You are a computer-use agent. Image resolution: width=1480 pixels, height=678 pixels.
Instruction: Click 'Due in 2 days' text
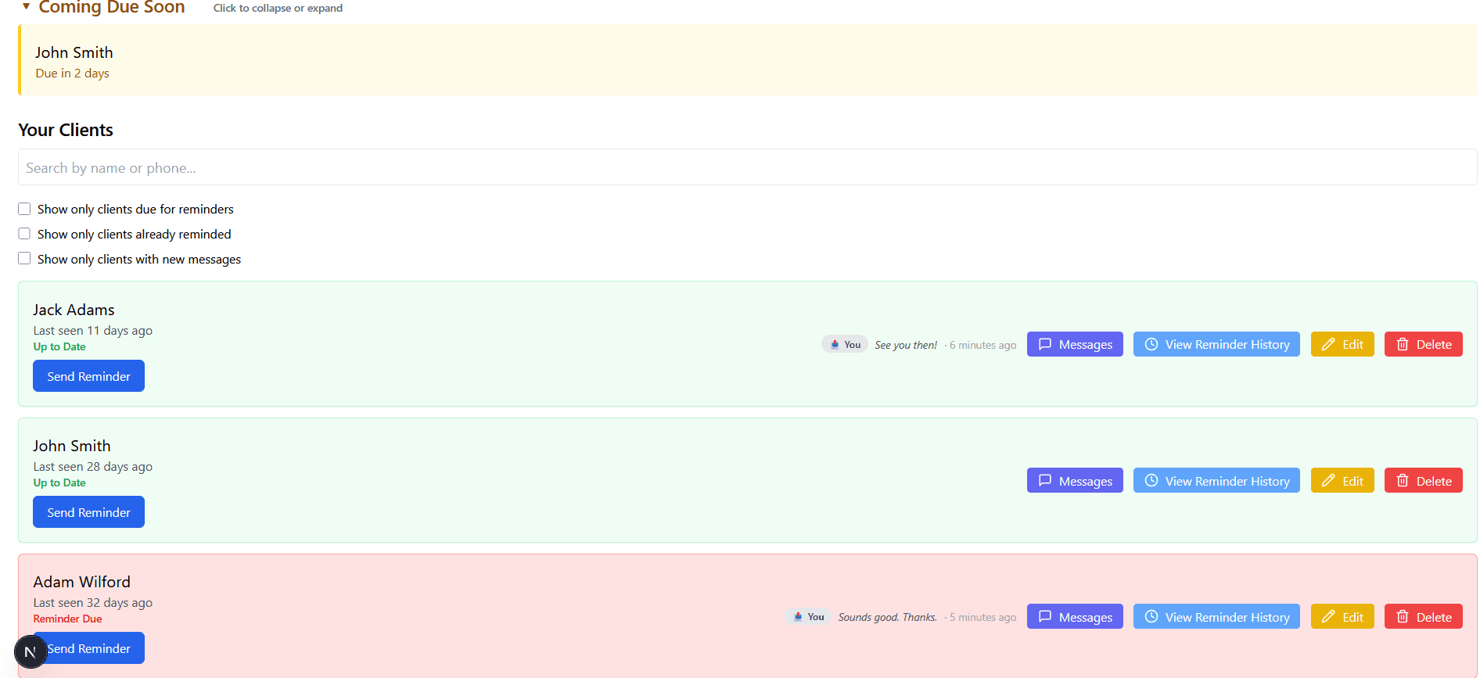point(72,74)
